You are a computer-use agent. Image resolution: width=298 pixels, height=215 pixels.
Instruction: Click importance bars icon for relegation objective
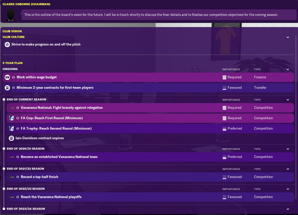(224, 108)
